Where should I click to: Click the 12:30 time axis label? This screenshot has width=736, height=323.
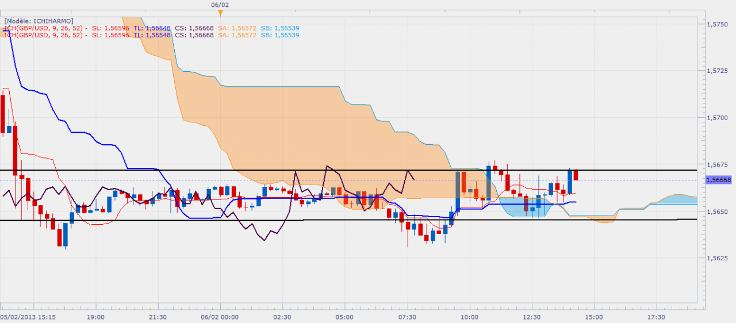pos(532,317)
